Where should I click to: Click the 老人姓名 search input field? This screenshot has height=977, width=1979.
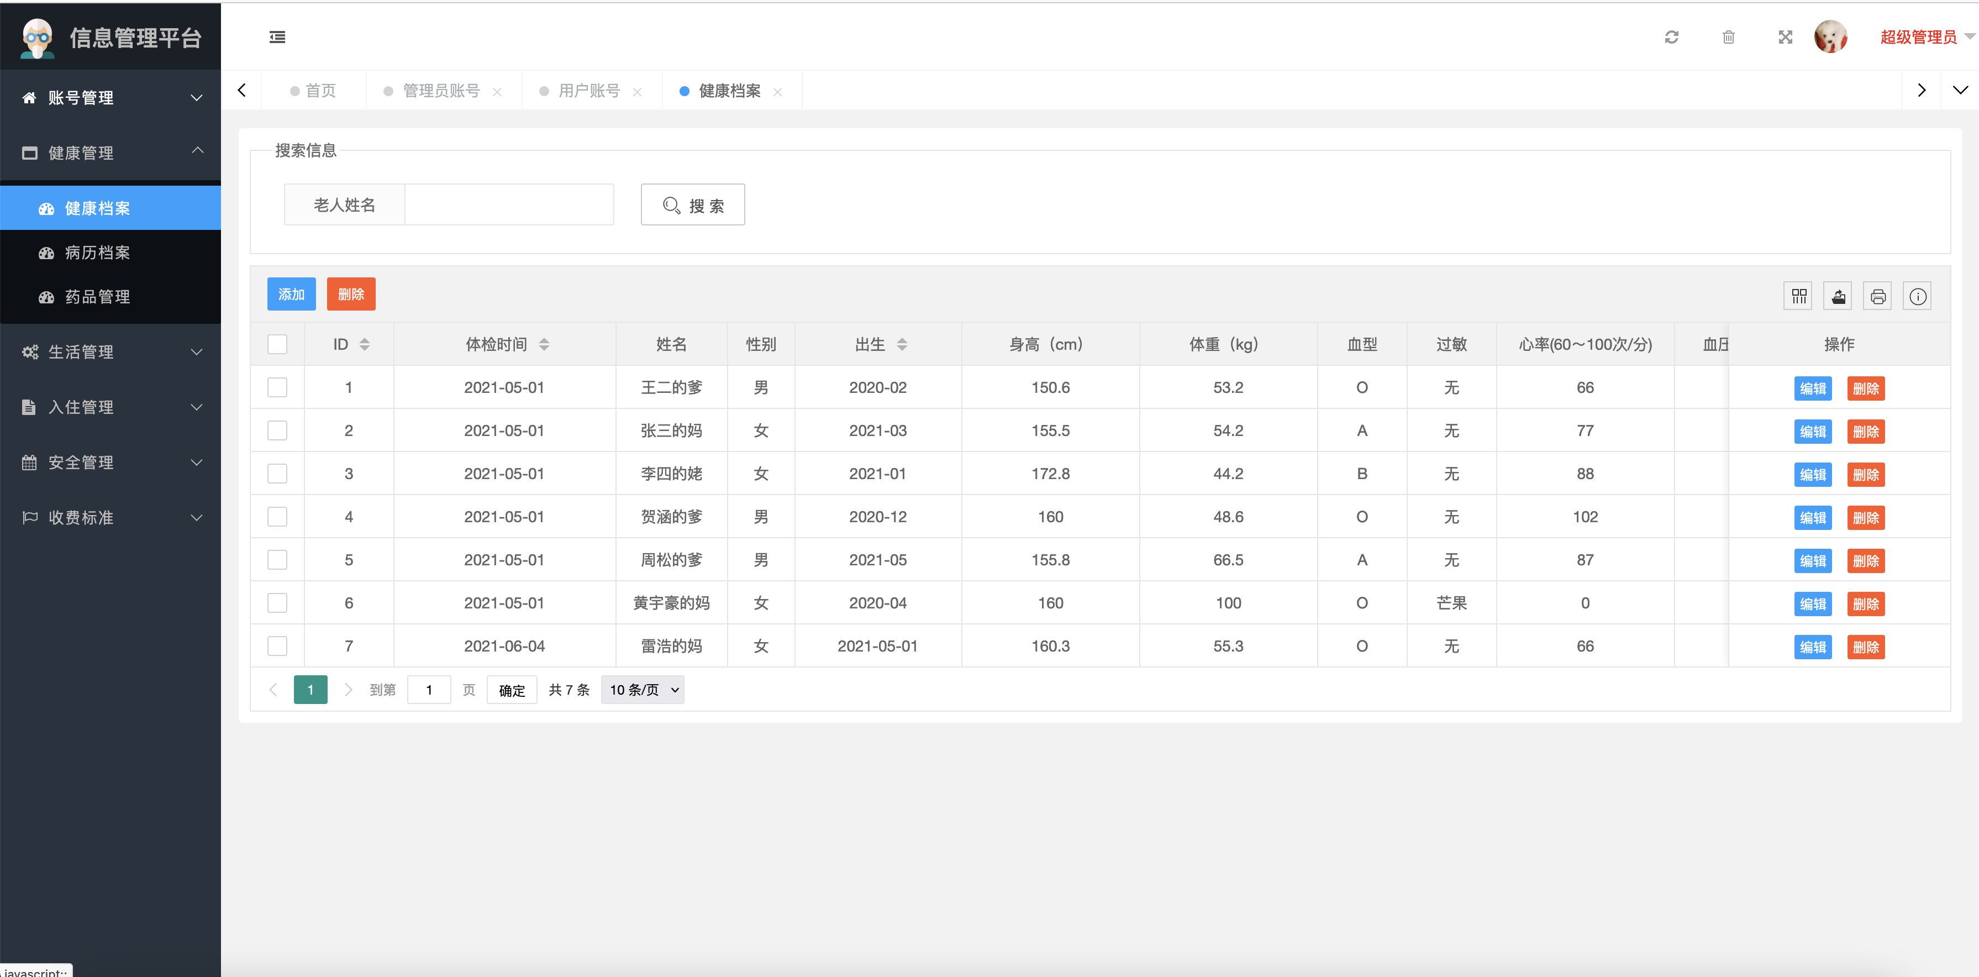pos(509,205)
